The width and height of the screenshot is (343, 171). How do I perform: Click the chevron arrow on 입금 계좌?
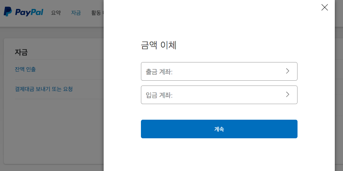[x=287, y=94]
